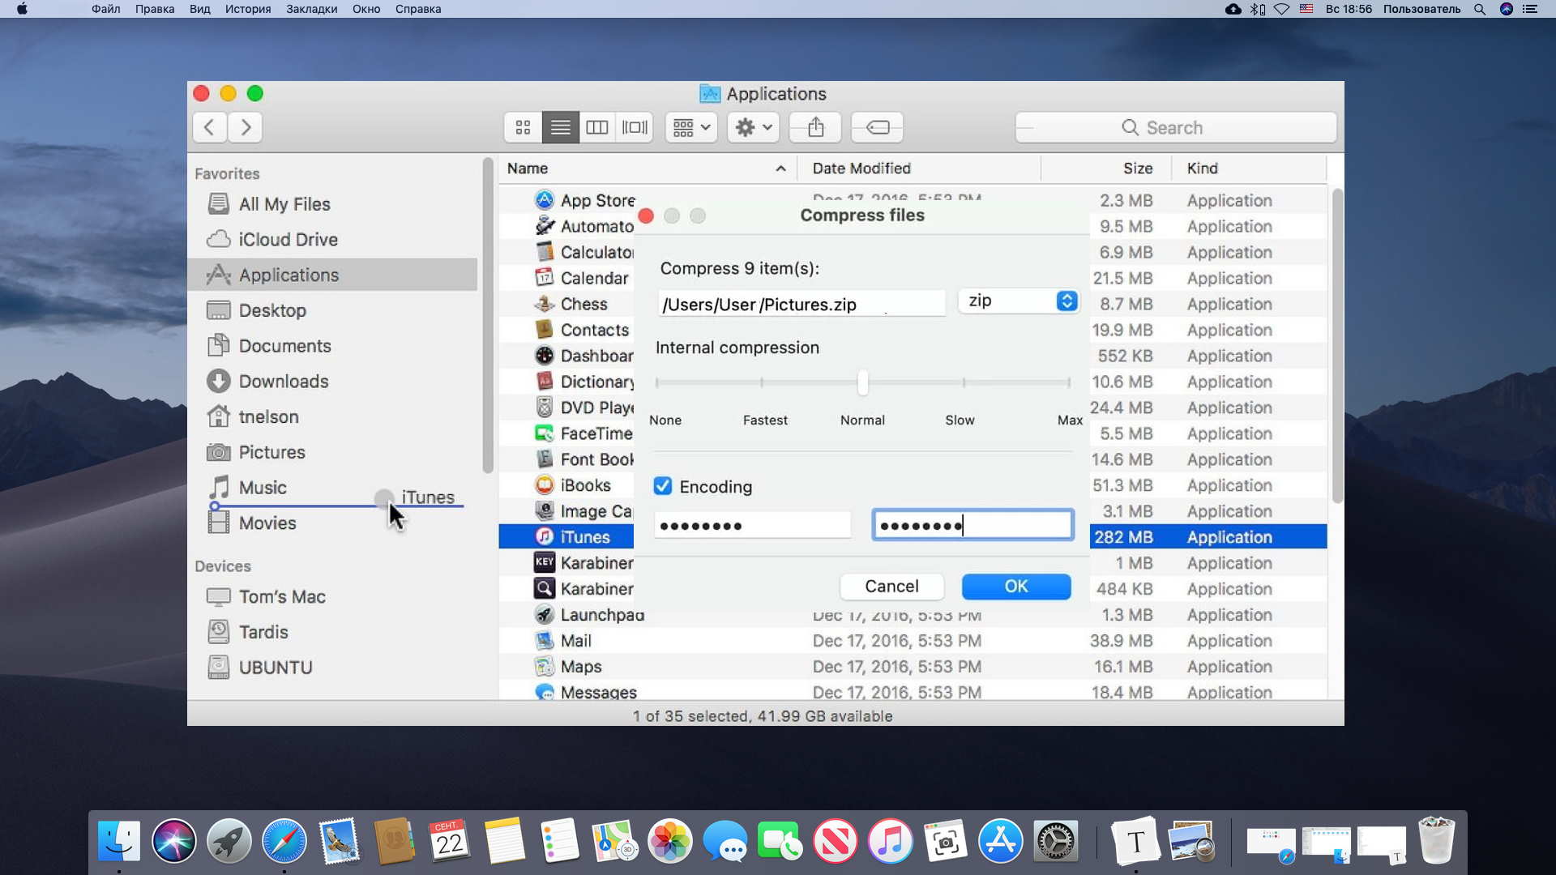Click the Share toolbar icon
Image resolution: width=1556 pixels, height=875 pixels.
click(x=815, y=127)
